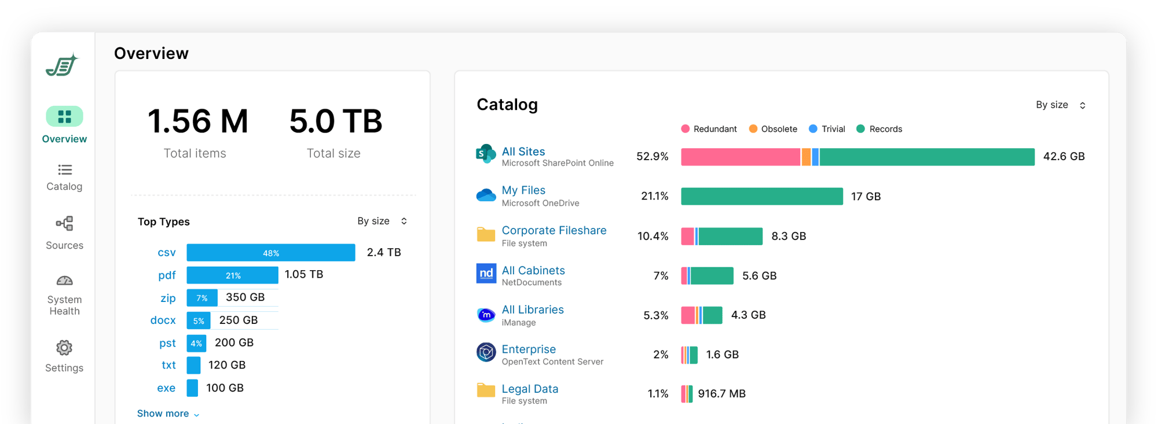
Task: Click the 1.05 TB pdf size value
Action: coord(304,274)
